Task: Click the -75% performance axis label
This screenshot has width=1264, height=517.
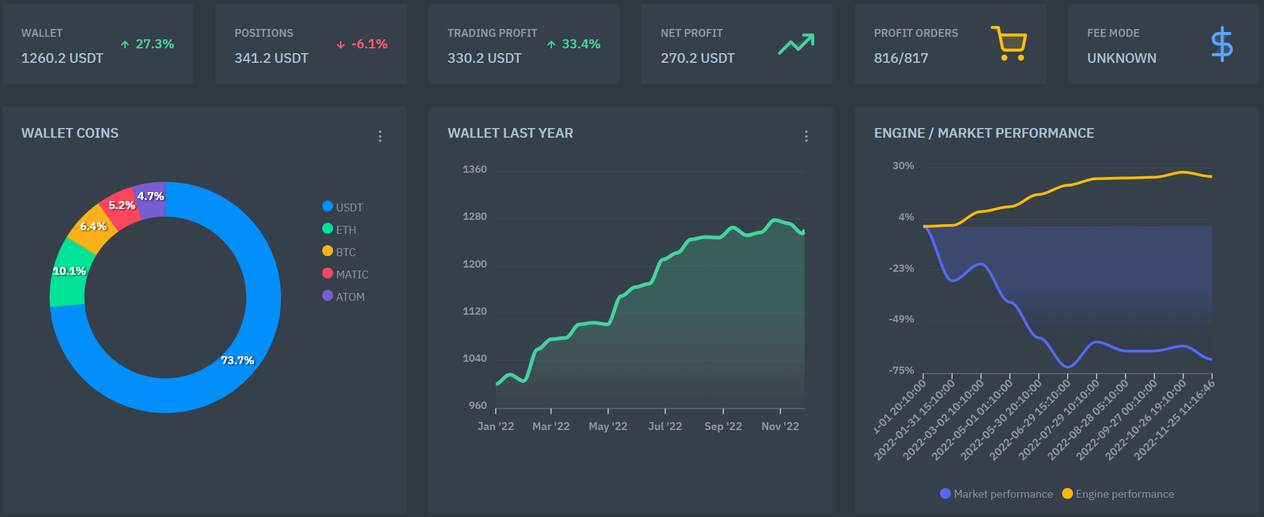Action: point(901,370)
